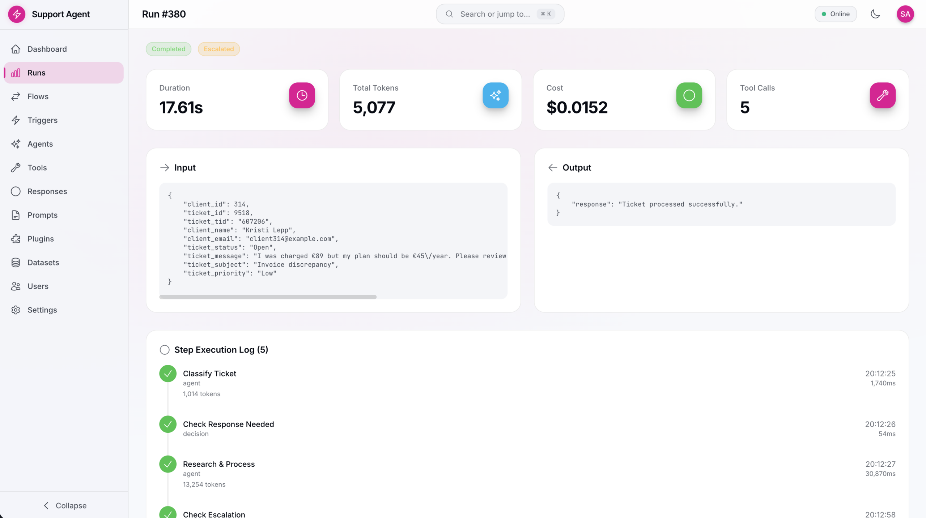Open Prompts in sidebar
The image size is (926, 518).
point(64,215)
